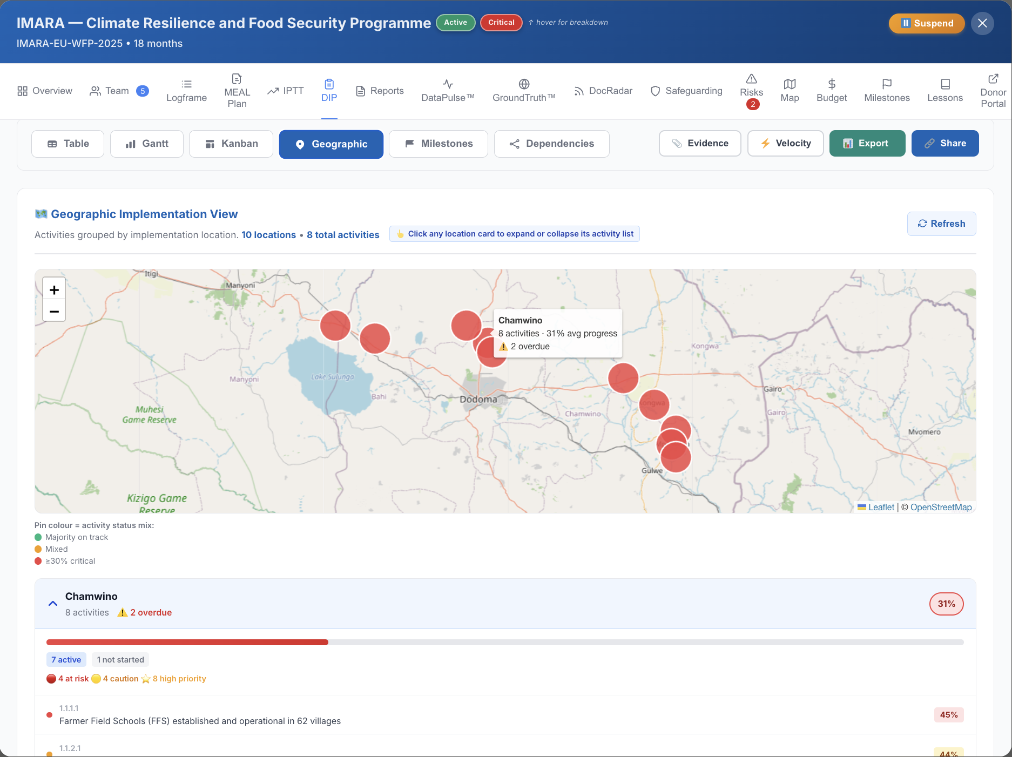Click the Active status badge

[456, 23]
